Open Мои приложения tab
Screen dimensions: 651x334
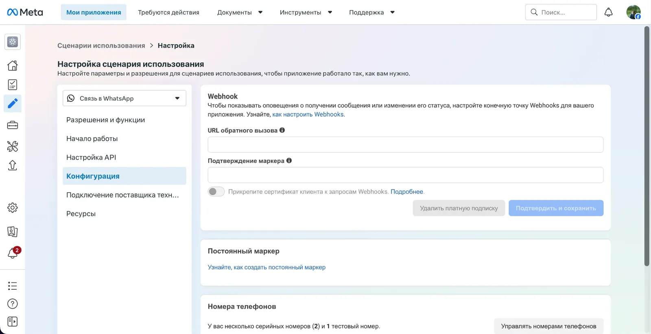(94, 12)
